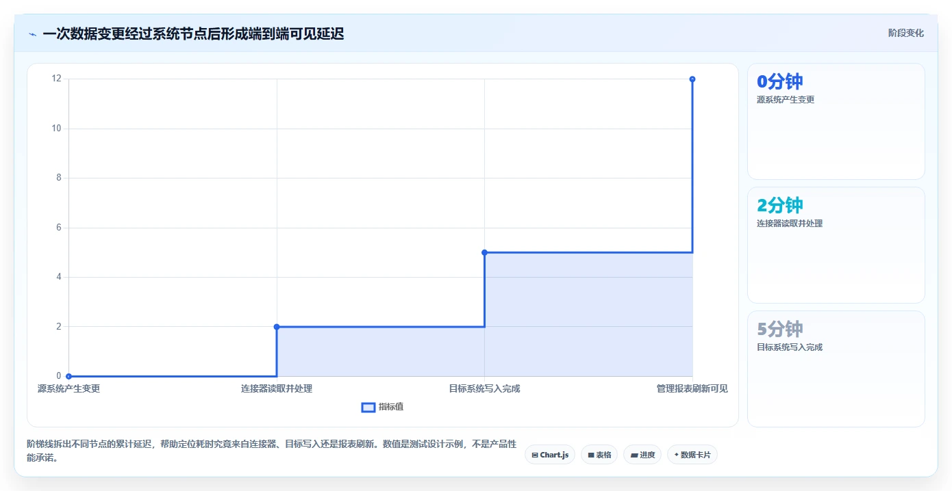Click the 指标值 legend color box
Screen dimensions: 952x491
click(x=368, y=407)
